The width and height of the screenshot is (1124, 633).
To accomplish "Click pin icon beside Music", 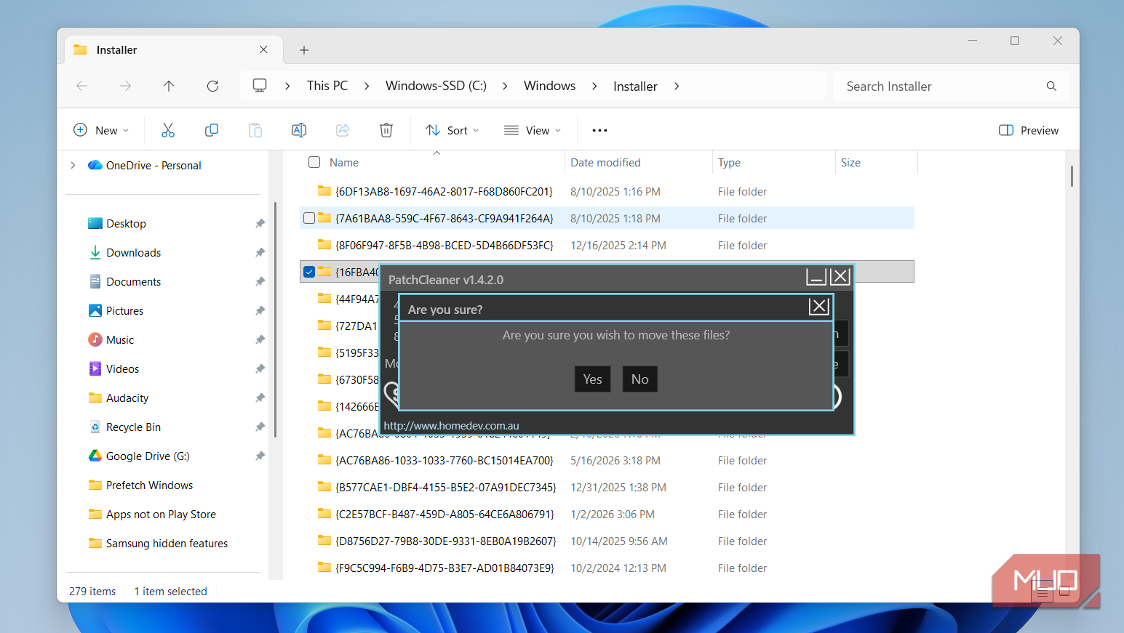I will pos(260,340).
